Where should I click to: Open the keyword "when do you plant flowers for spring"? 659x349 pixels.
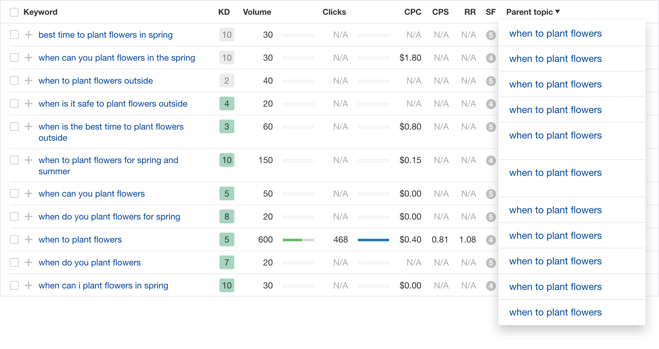click(109, 217)
